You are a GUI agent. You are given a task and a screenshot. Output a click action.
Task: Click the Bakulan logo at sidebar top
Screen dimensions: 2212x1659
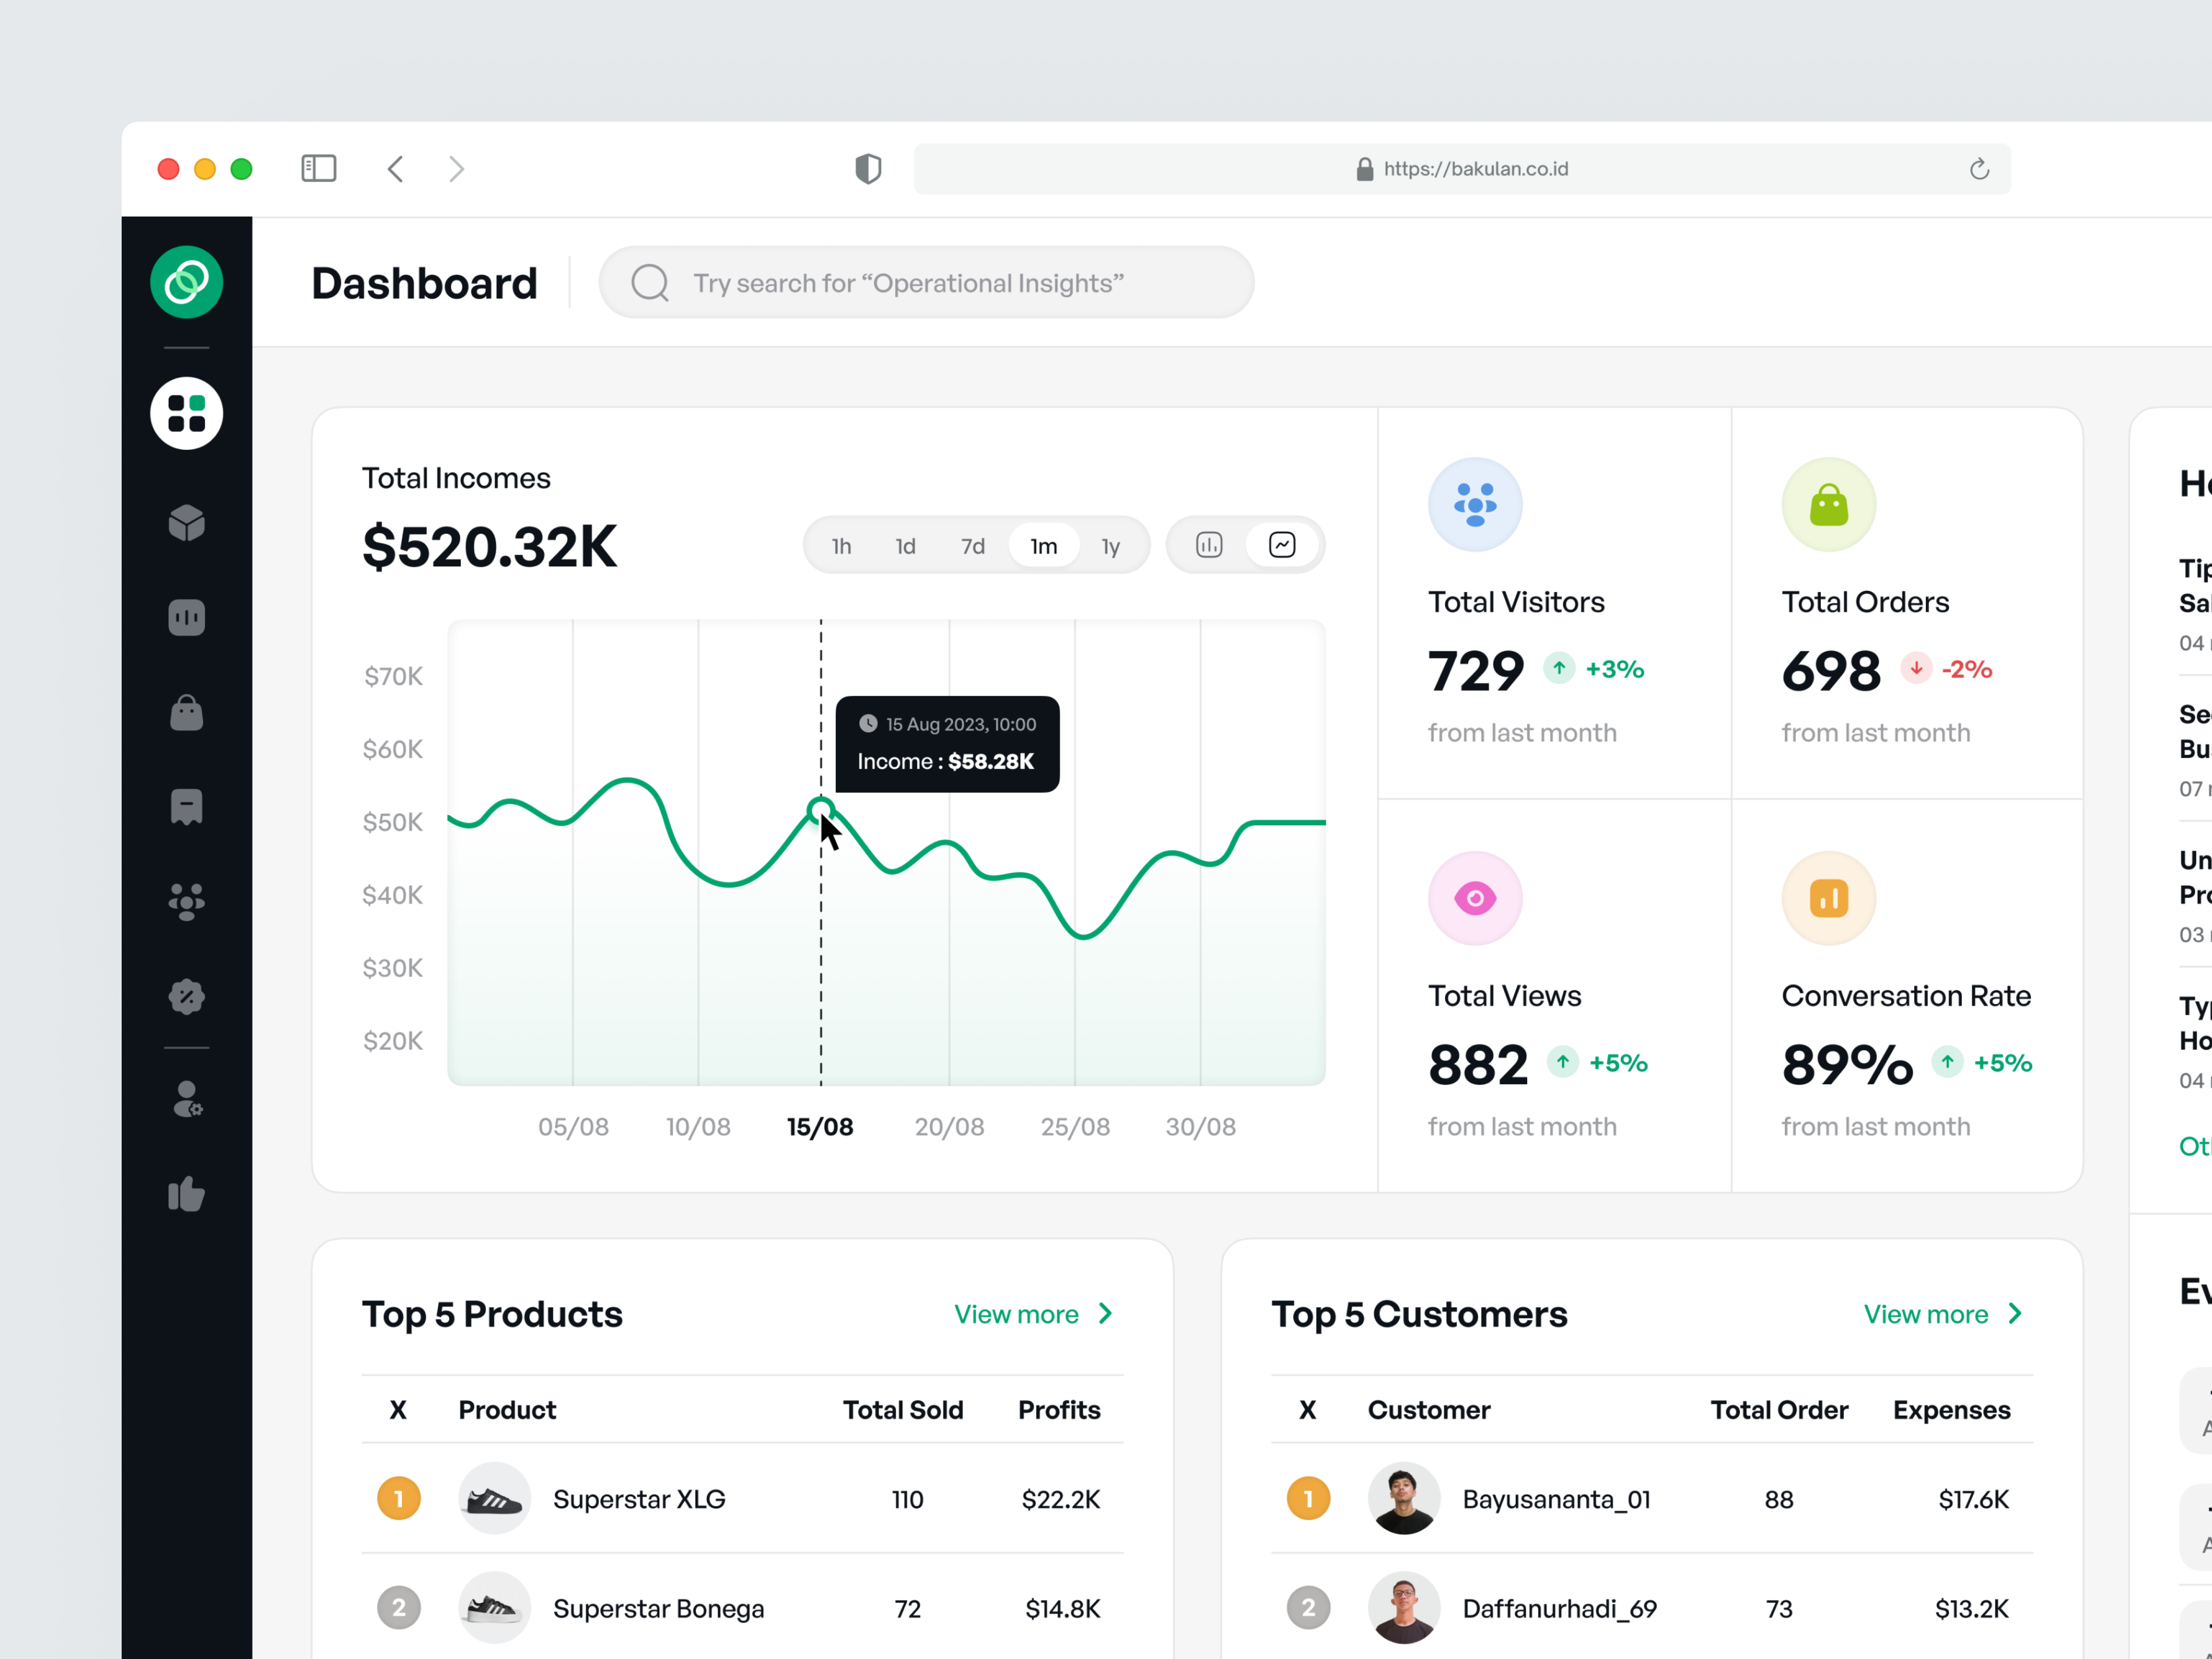tap(186, 282)
